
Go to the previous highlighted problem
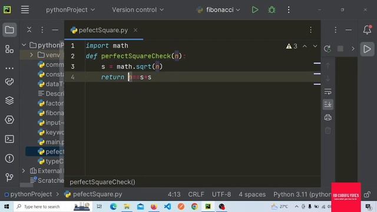tap(305, 46)
